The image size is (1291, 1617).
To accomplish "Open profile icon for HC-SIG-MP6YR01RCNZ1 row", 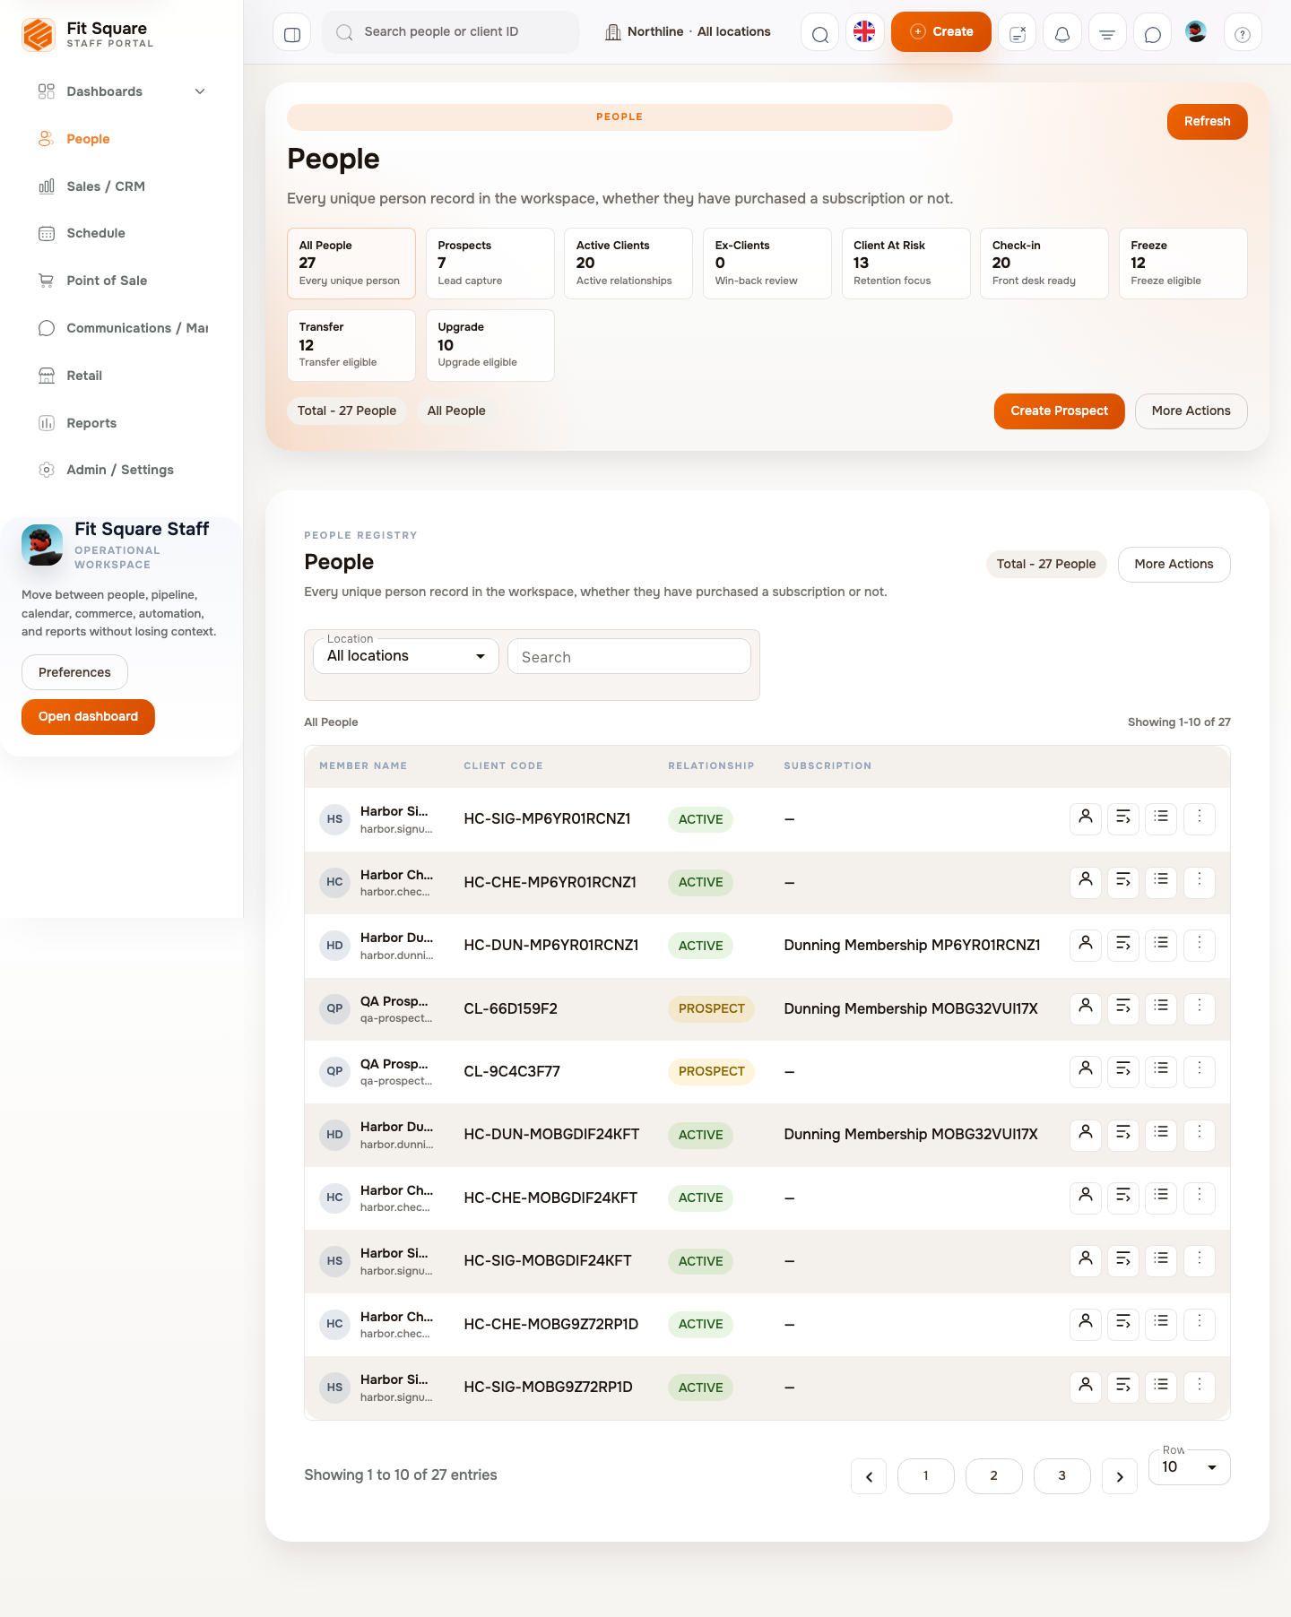I will (1086, 818).
